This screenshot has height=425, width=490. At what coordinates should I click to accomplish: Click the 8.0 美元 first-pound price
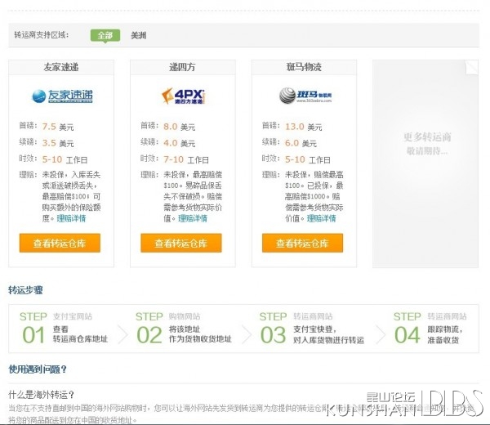[x=179, y=127]
